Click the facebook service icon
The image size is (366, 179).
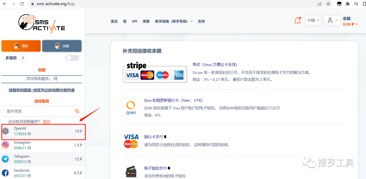(x=5, y=173)
